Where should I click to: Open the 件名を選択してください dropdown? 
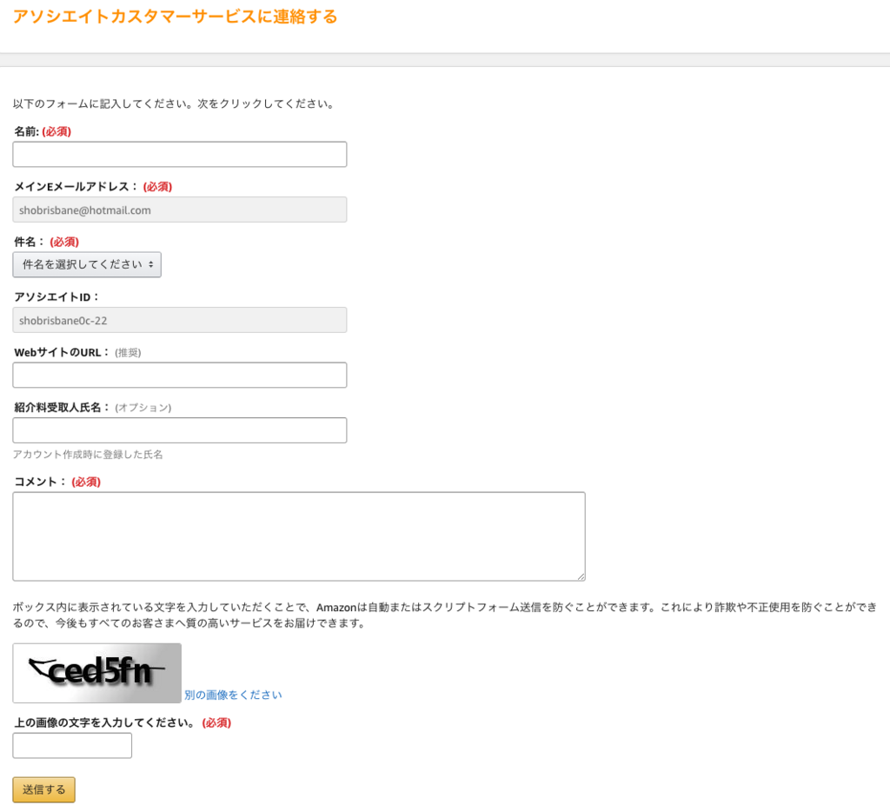(x=87, y=264)
